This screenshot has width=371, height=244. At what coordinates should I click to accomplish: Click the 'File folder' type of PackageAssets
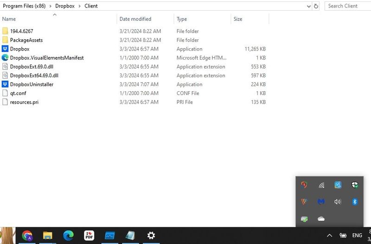click(x=187, y=40)
